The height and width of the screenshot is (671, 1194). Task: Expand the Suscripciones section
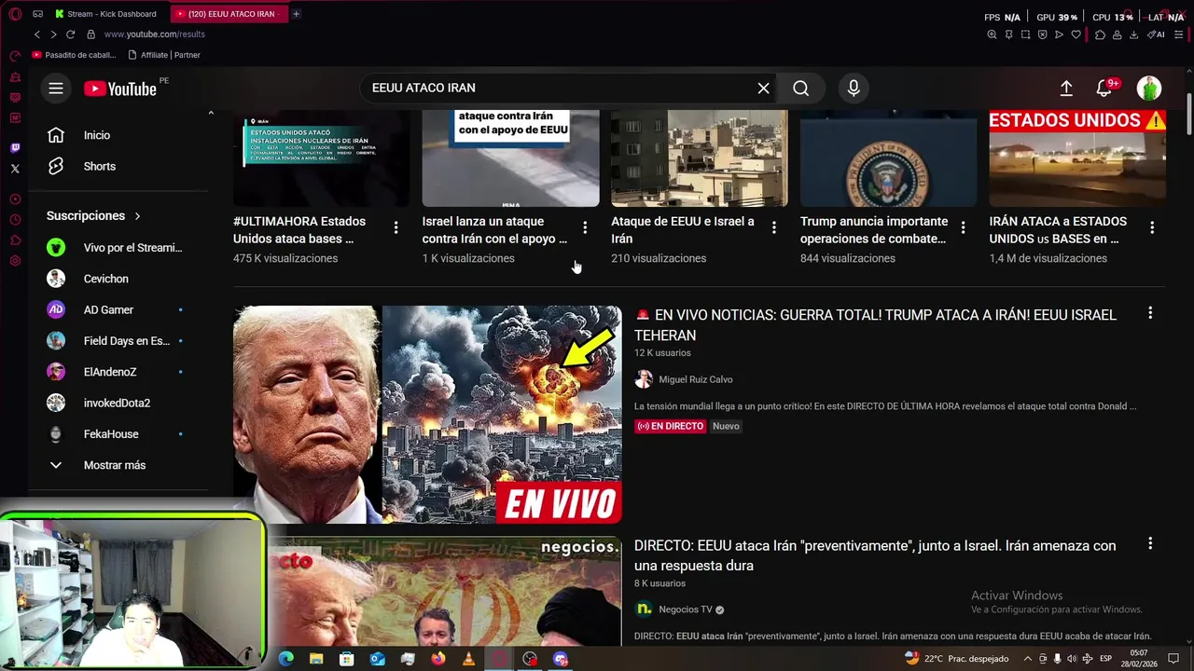click(x=93, y=215)
